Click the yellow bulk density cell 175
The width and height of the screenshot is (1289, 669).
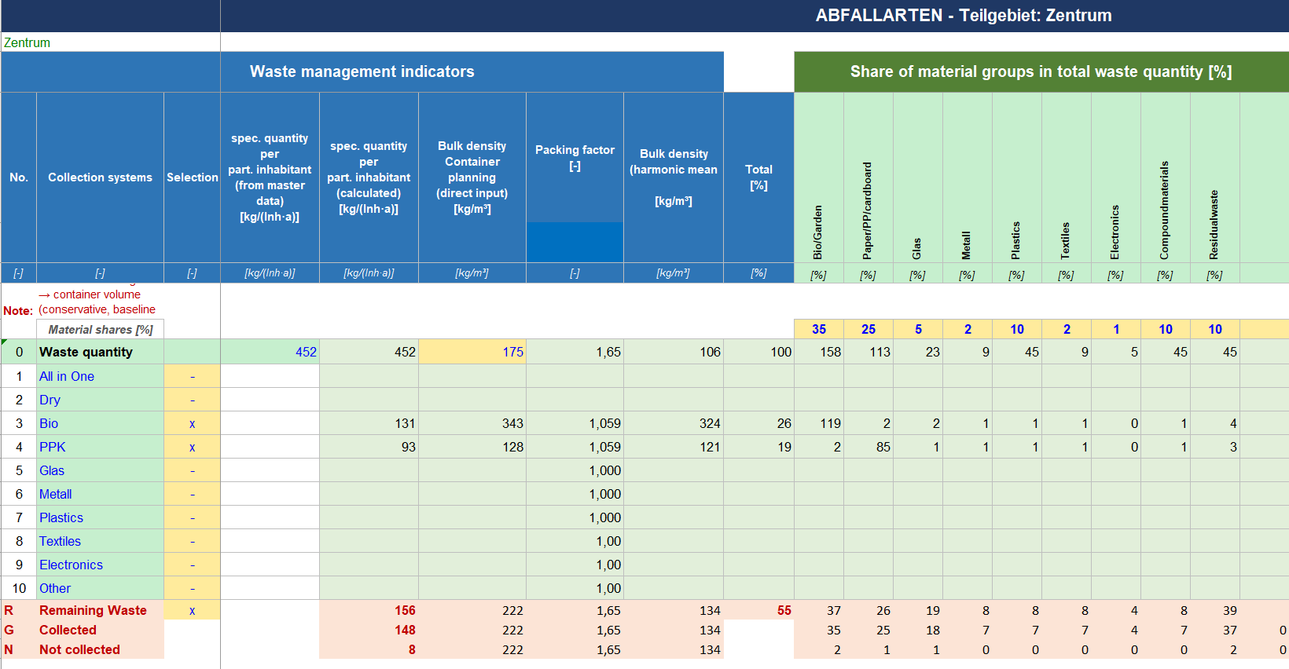click(x=472, y=352)
